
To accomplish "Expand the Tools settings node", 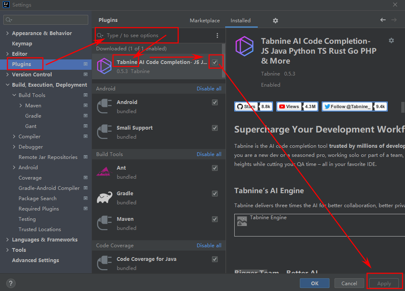I will click(7, 250).
